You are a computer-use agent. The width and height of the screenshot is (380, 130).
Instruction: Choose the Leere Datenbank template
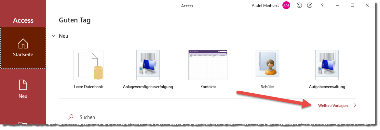coord(88,65)
